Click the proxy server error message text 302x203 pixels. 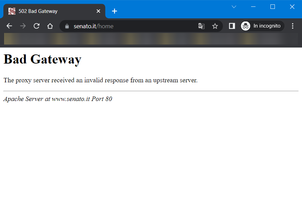100,81
